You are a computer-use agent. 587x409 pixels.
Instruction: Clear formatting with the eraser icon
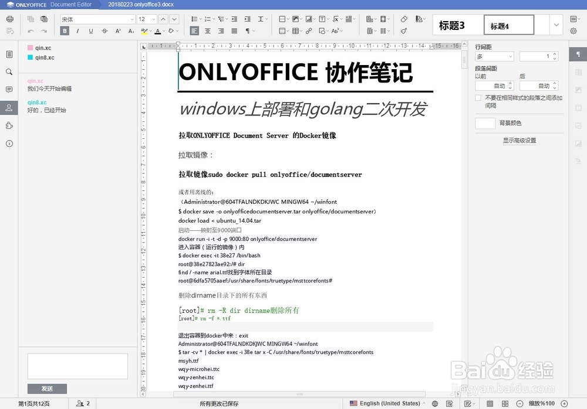pos(404,19)
